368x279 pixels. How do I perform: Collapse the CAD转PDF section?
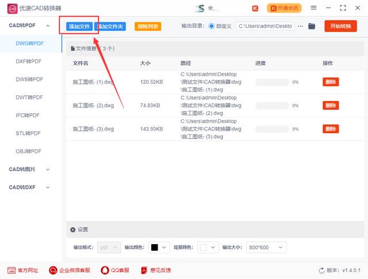[x=48, y=25]
